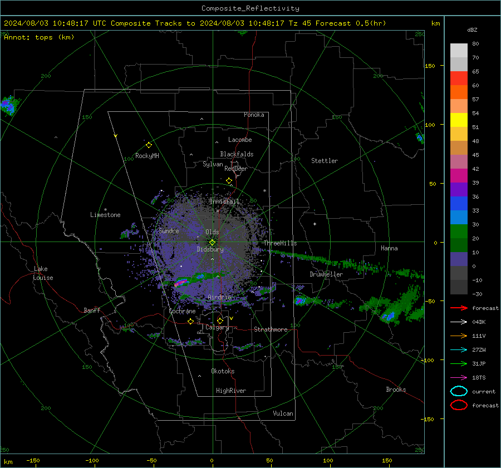Click the Drumheller city label
Viewport: 501px width, 468px height.
coord(326,274)
